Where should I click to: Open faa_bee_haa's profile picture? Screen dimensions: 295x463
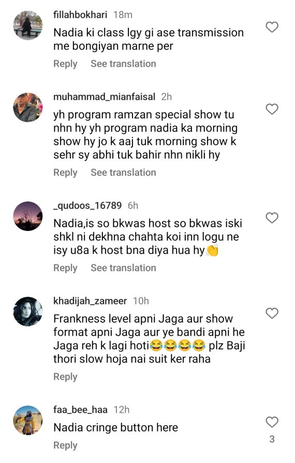(28, 420)
